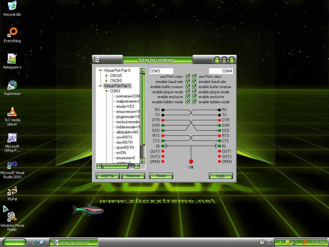The image size is (329, 247).
Task: Click Internet Explorer quick launch icon
Action: click(x=35, y=242)
